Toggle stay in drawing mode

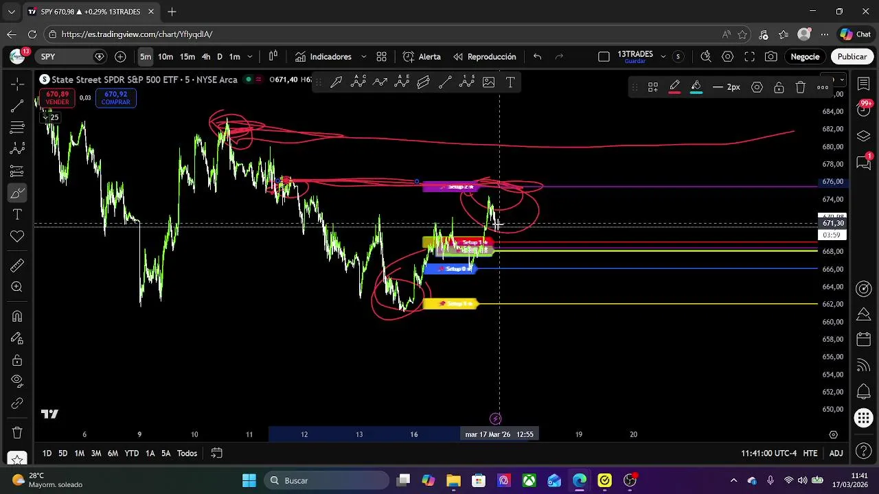(17, 338)
